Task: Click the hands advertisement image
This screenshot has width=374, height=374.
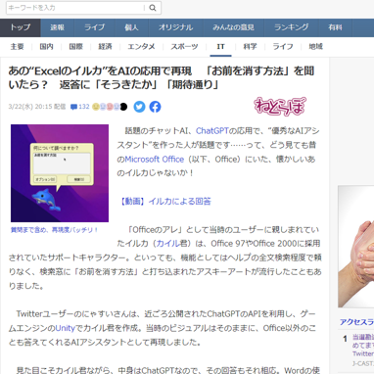Action: click(x=356, y=247)
